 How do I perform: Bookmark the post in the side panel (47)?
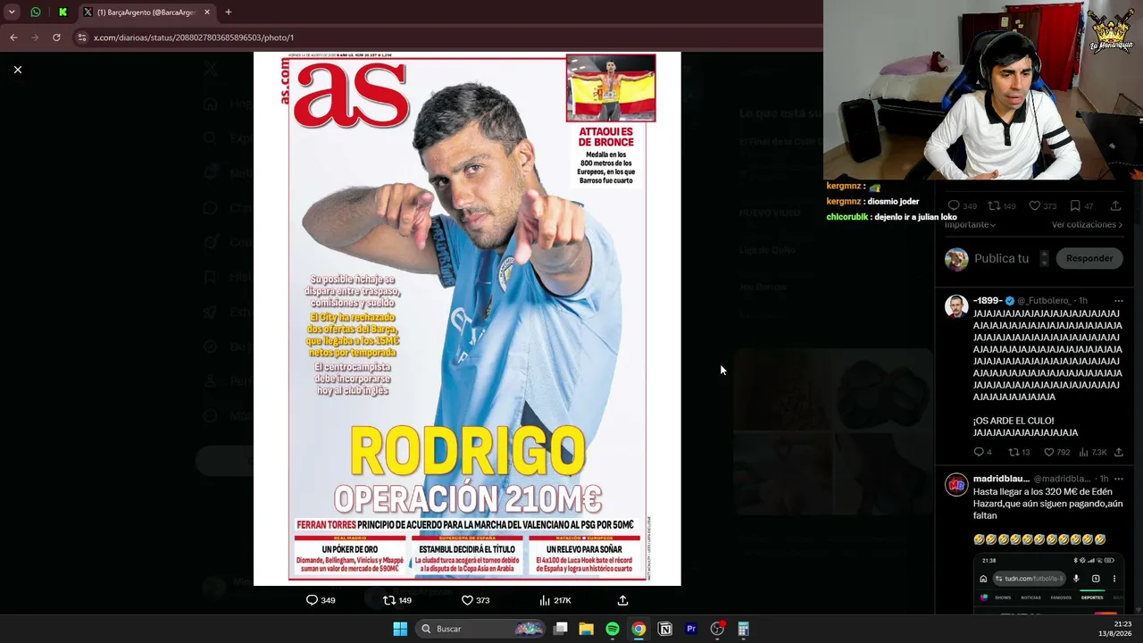(1082, 206)
